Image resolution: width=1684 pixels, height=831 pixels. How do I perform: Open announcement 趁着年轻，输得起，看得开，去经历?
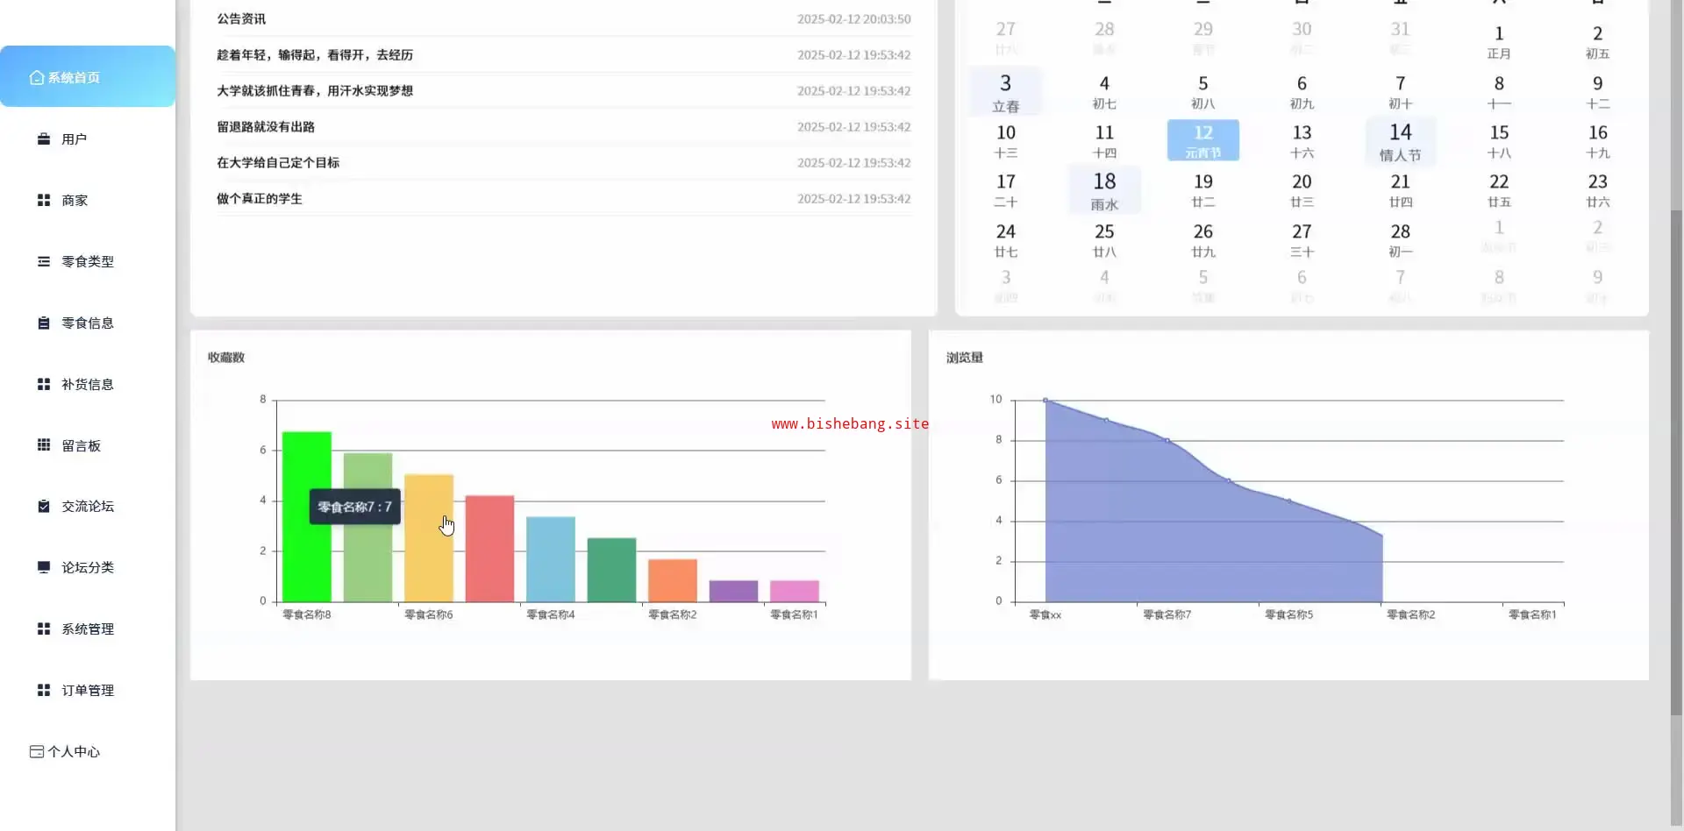[x=564, y=55]
